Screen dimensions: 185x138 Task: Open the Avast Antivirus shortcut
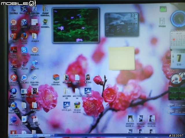tap(14, 91)
